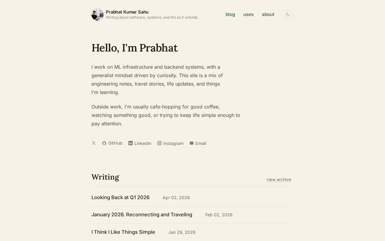The width and height of the screenshot is (385, 241).
Task: Open the uses navigation item
Action: click(x=248, y=14)
